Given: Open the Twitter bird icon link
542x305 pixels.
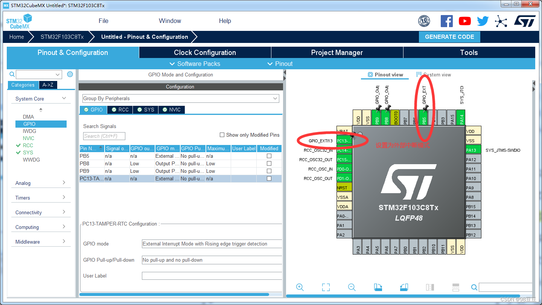Looking at the screenshot, I should point(483,21).
